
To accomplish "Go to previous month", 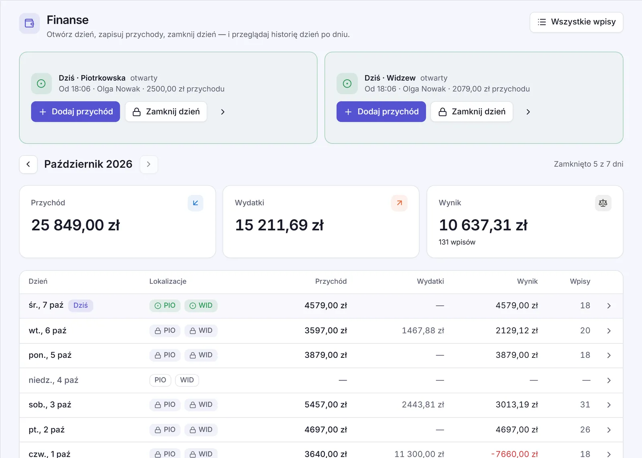I will [28, 164].
